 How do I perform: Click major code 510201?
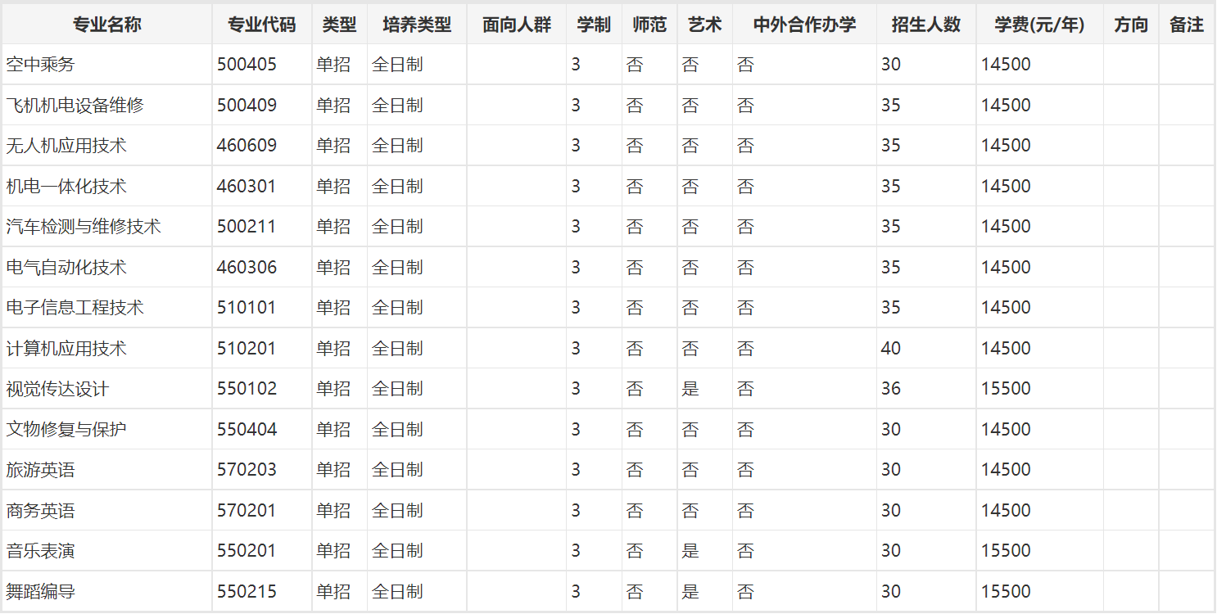pyautogui.click(x=247, y=348)
